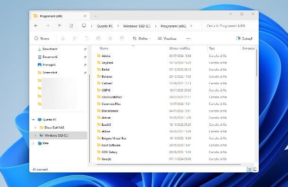Sort by Ultima modifica column header
Screen dimensions: 288x187
179,48
